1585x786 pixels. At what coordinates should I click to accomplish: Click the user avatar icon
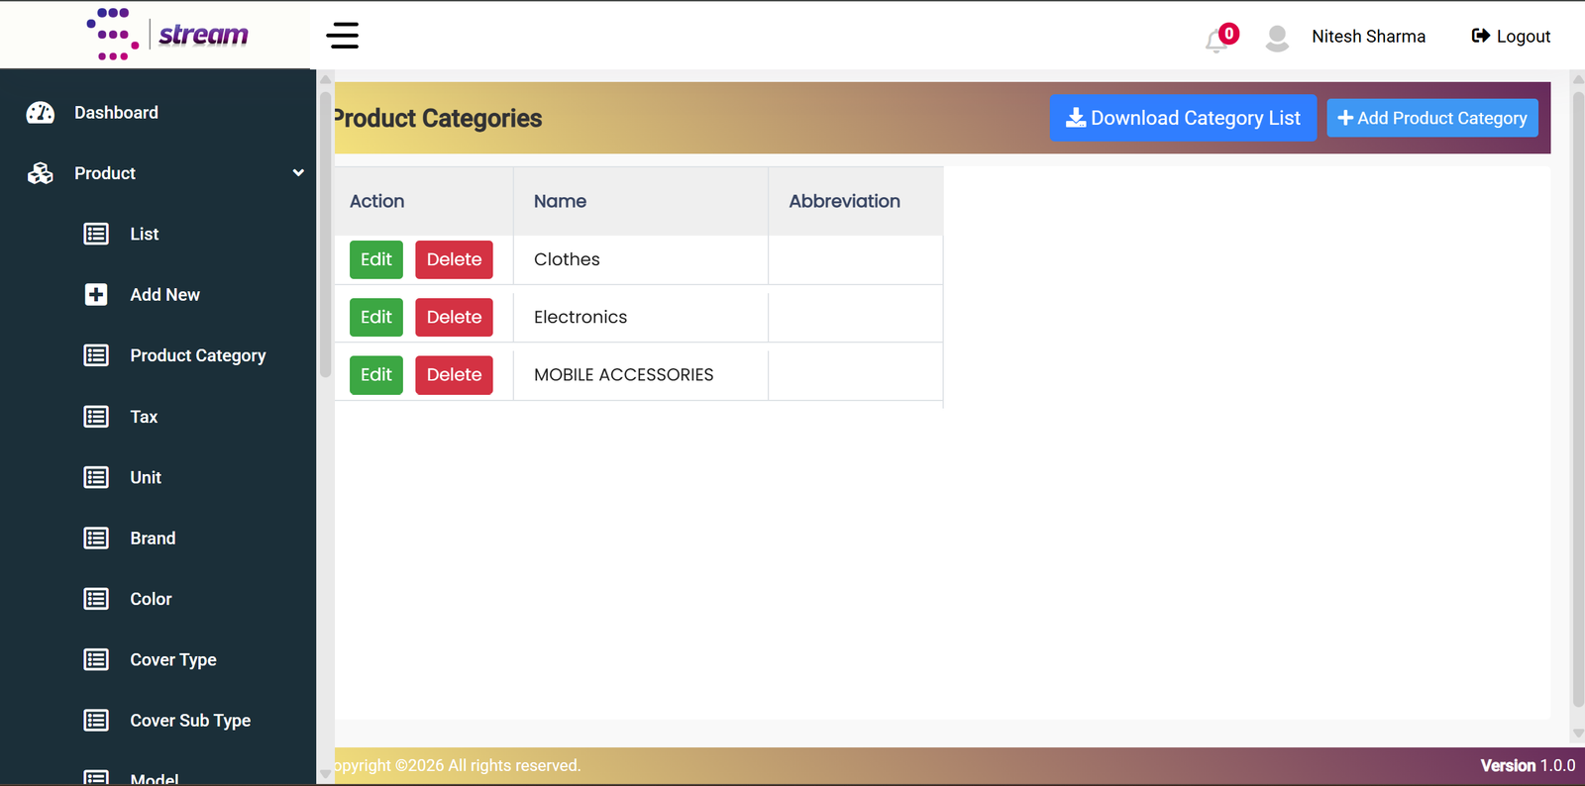click(1277, 38)
